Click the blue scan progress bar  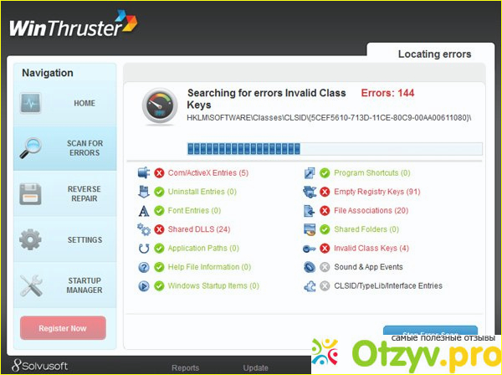coord(335,149)
